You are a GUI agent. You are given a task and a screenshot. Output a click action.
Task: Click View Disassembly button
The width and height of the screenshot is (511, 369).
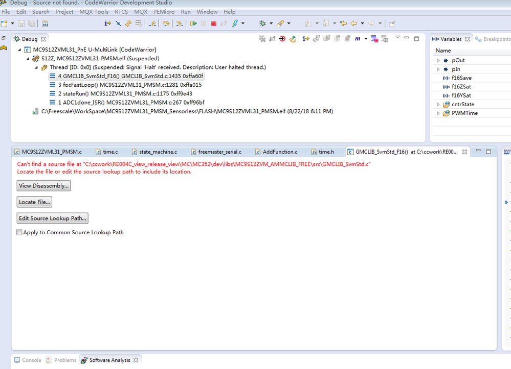(43, 186)
